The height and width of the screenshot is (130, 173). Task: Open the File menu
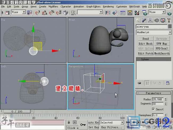pyautogui.click(x=3, y=7)
